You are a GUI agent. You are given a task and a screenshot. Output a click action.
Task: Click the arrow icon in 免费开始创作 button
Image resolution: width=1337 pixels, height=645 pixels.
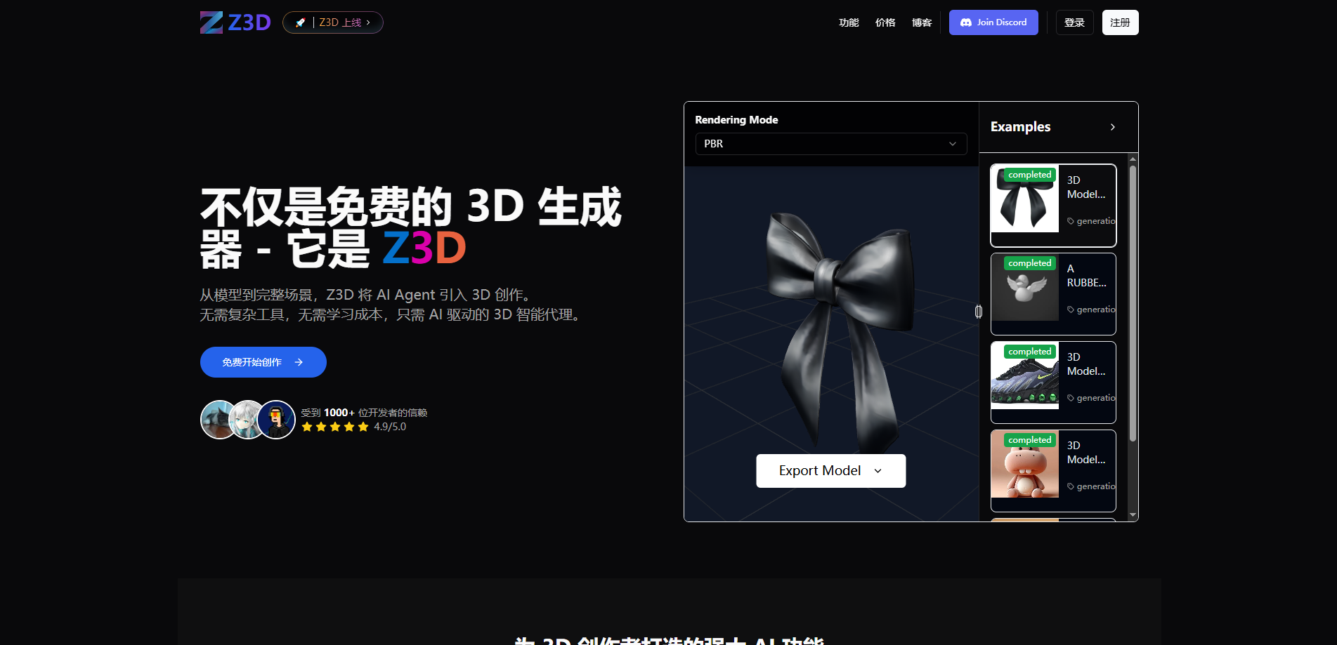click(x=300, y=362)
